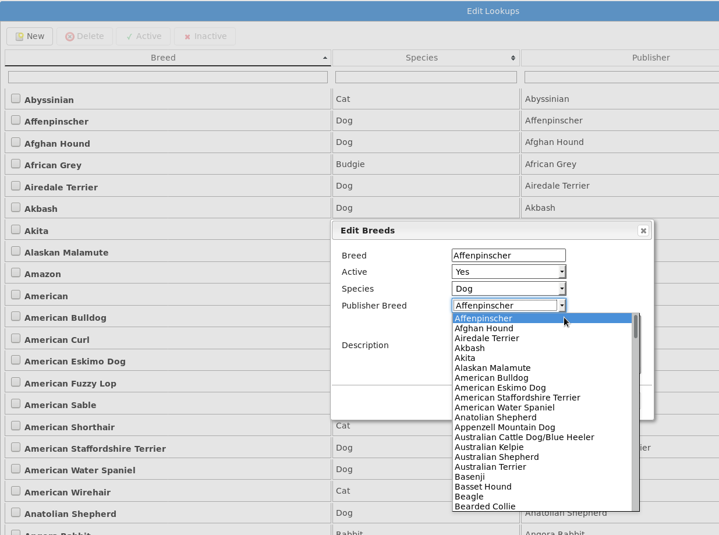Screen dimensions: 719x535
Task: Open the Publisher Breed dropdown
Action: click(x=562, y=305)
